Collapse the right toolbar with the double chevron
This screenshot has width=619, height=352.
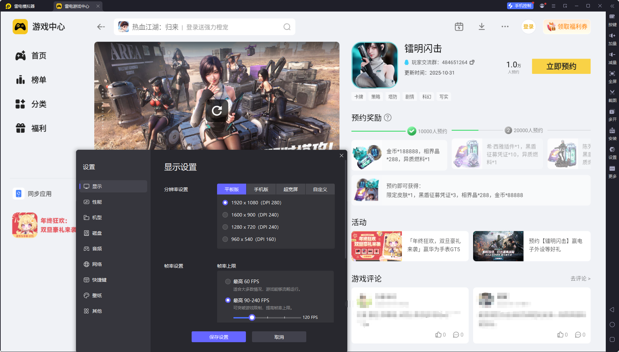612,6
